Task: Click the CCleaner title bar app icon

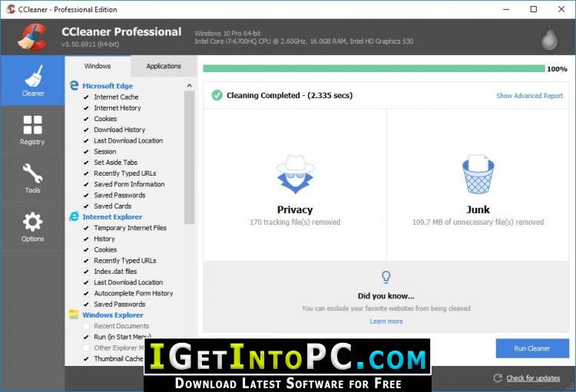Action: tap(11, 9)
